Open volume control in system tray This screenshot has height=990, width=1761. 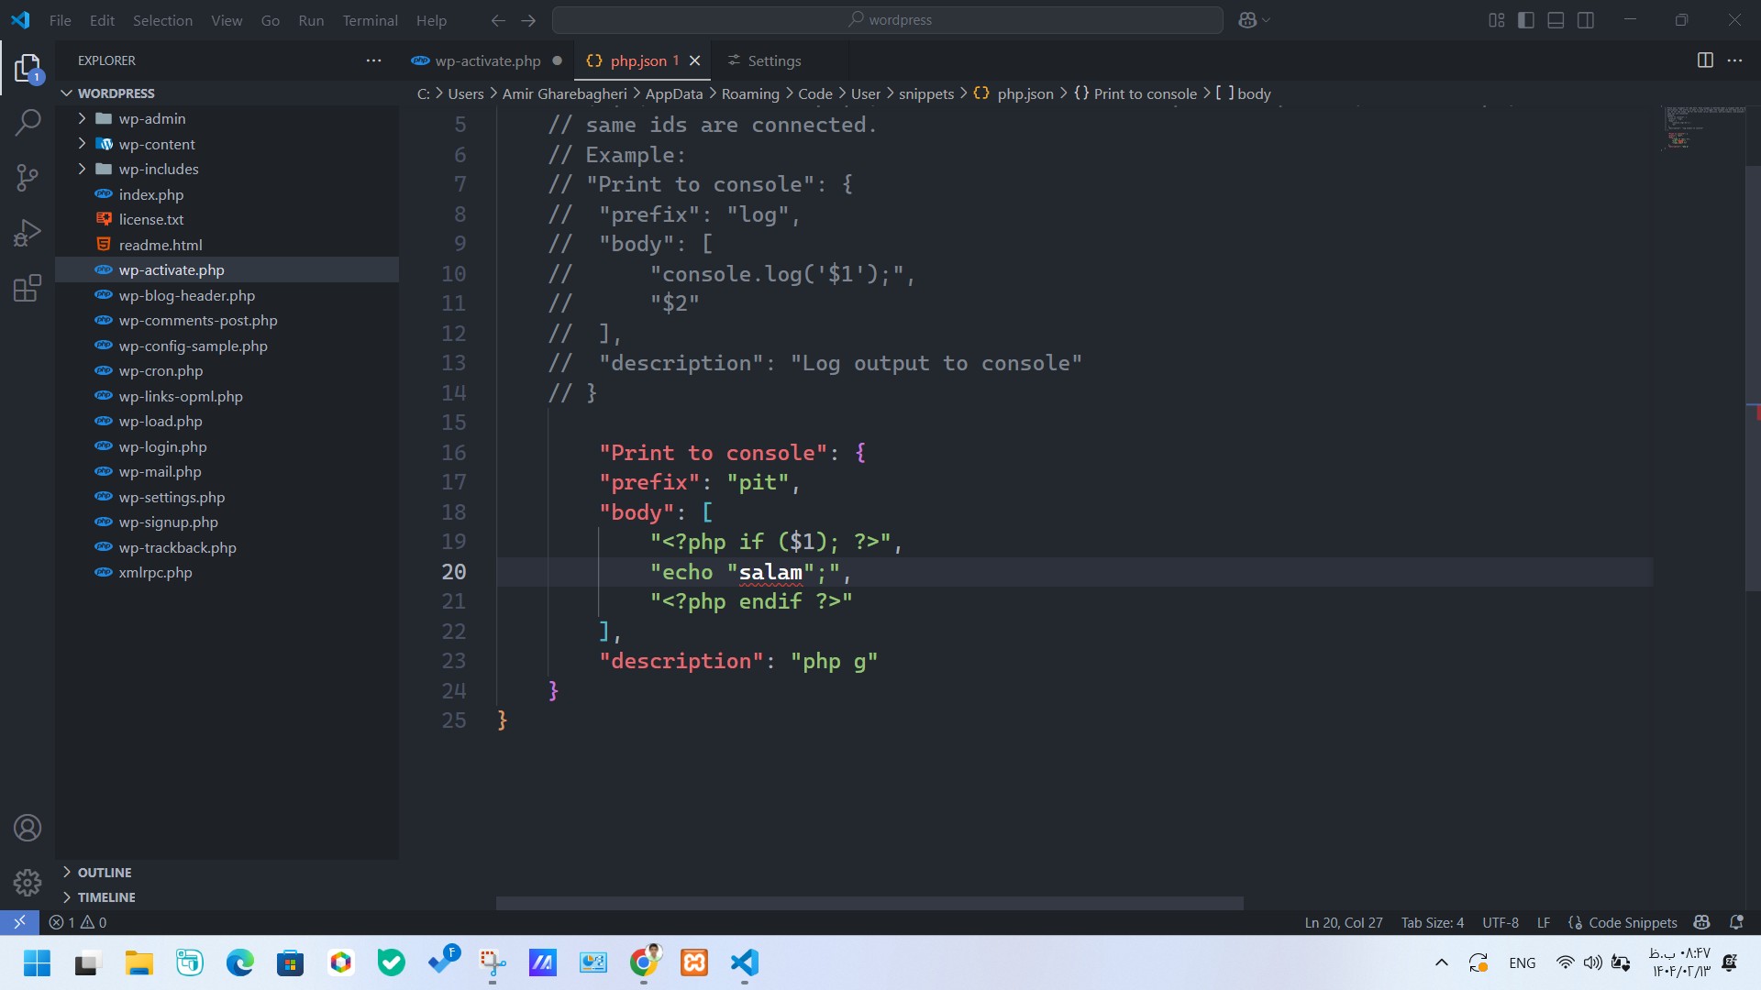tap(1593, 962)
